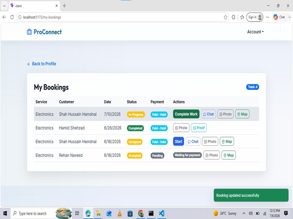Screen dimensions: 293x219
Task: Open Photo for Rehan Naveed's booking
Action: (212, 155)
